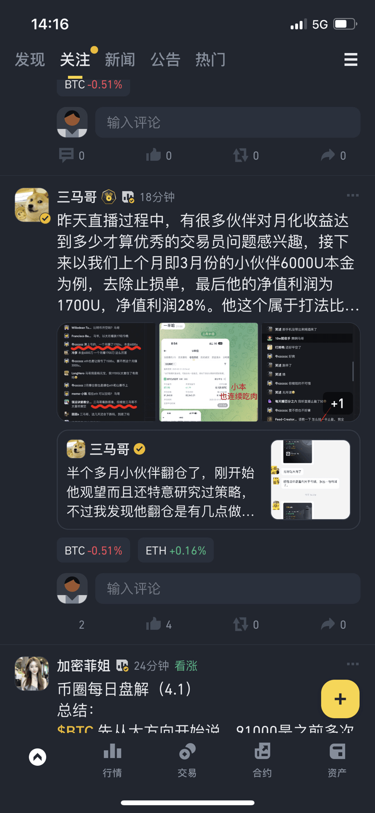The width and height of the screenshot is (375, 813).
Task: Open three-dot options on 三马哥's post
Action: (x=352, y=196)
